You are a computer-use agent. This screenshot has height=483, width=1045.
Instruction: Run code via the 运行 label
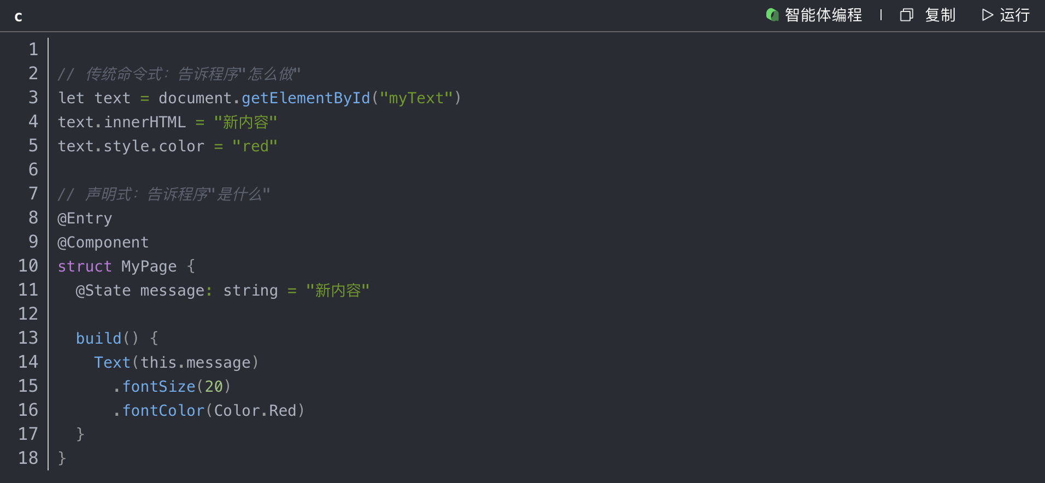(x=1014, y=15)
